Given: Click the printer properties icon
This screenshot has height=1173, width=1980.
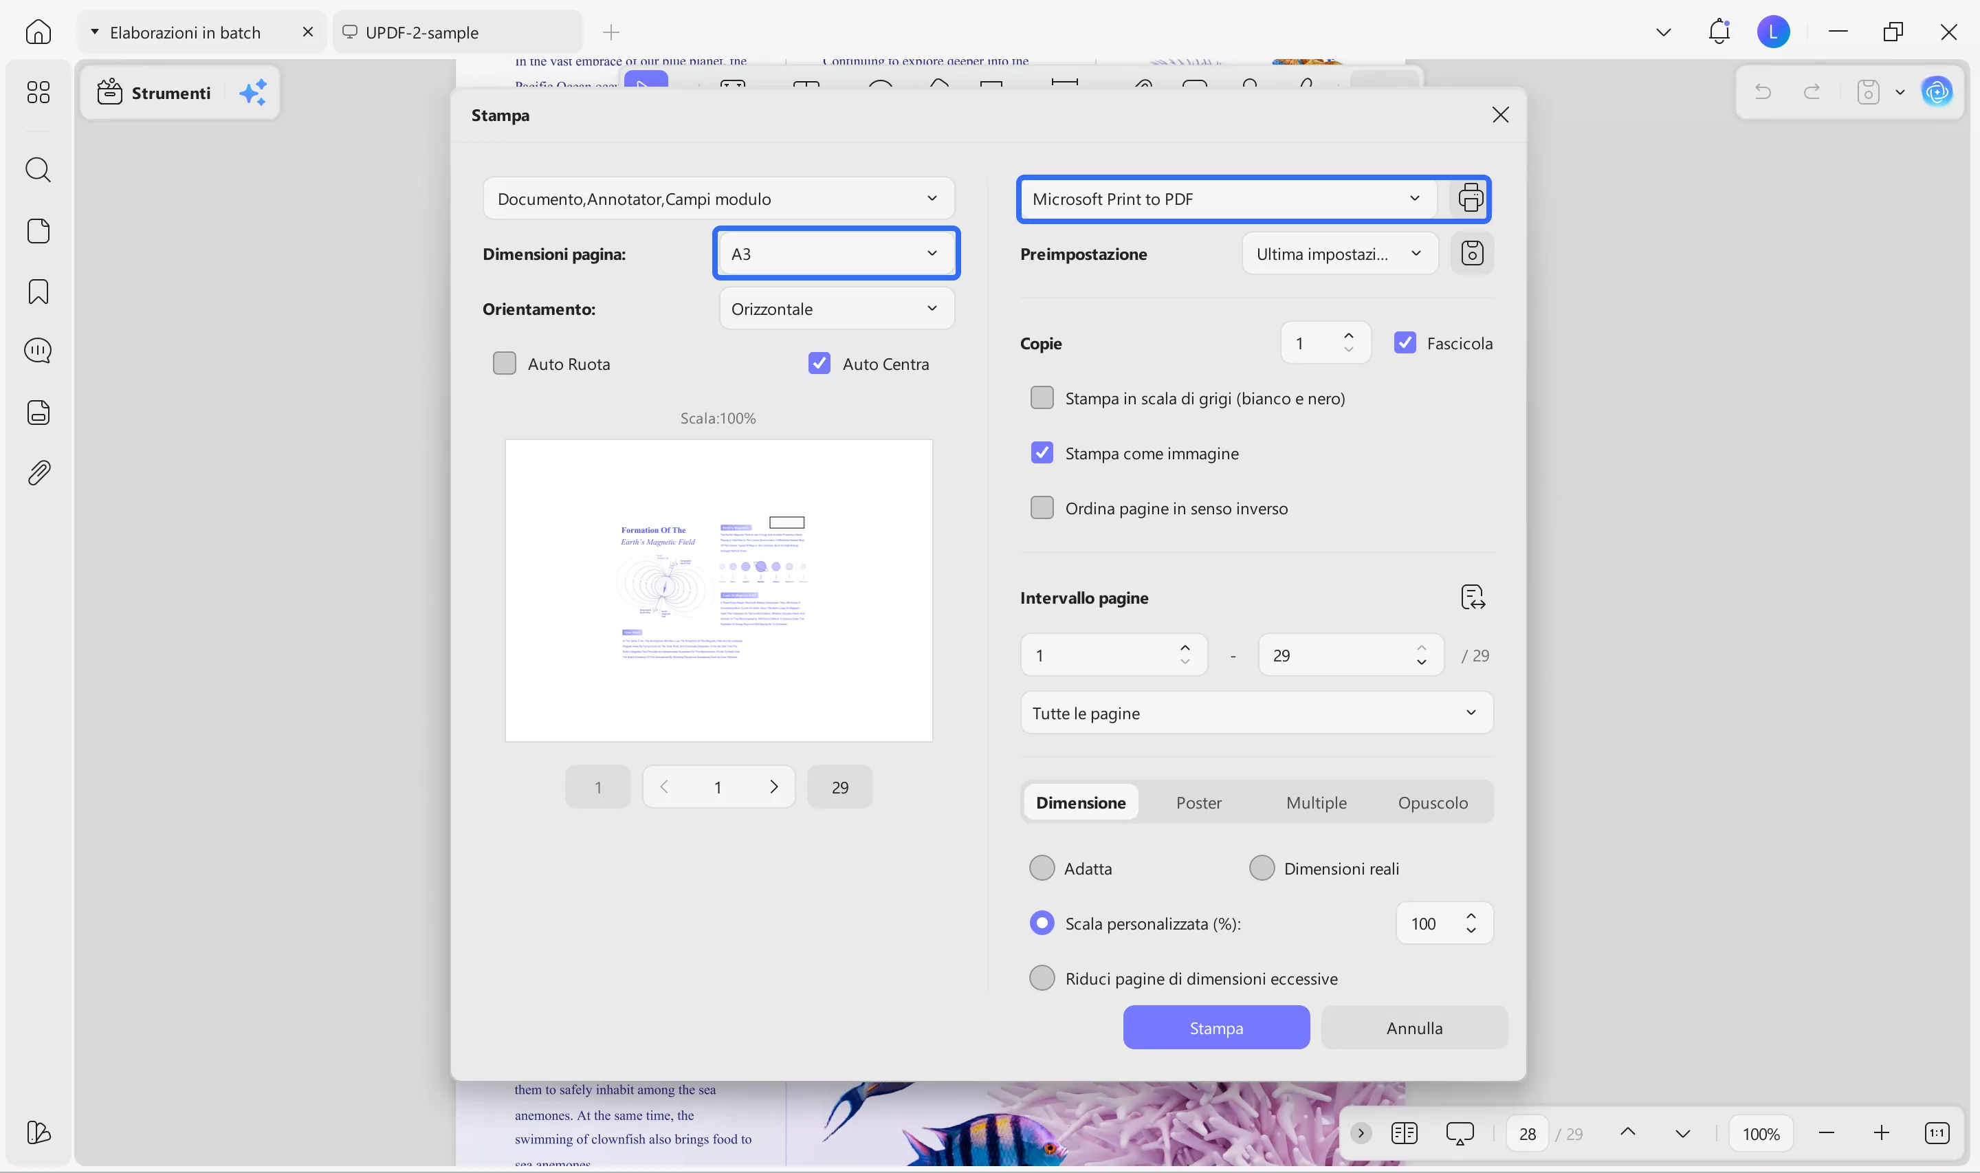Looking at the screenshot, I should pyautogui.click(x=1470, y=199).
